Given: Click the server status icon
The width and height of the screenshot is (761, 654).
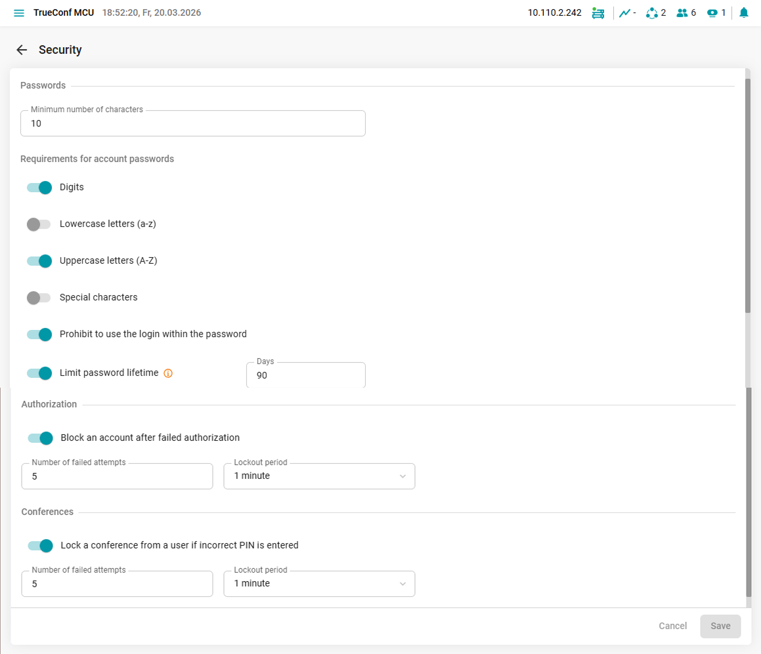Looking at the screenshot, I should [598, 13].
